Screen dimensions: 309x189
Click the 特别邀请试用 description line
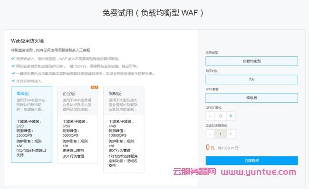pos(50,50)
